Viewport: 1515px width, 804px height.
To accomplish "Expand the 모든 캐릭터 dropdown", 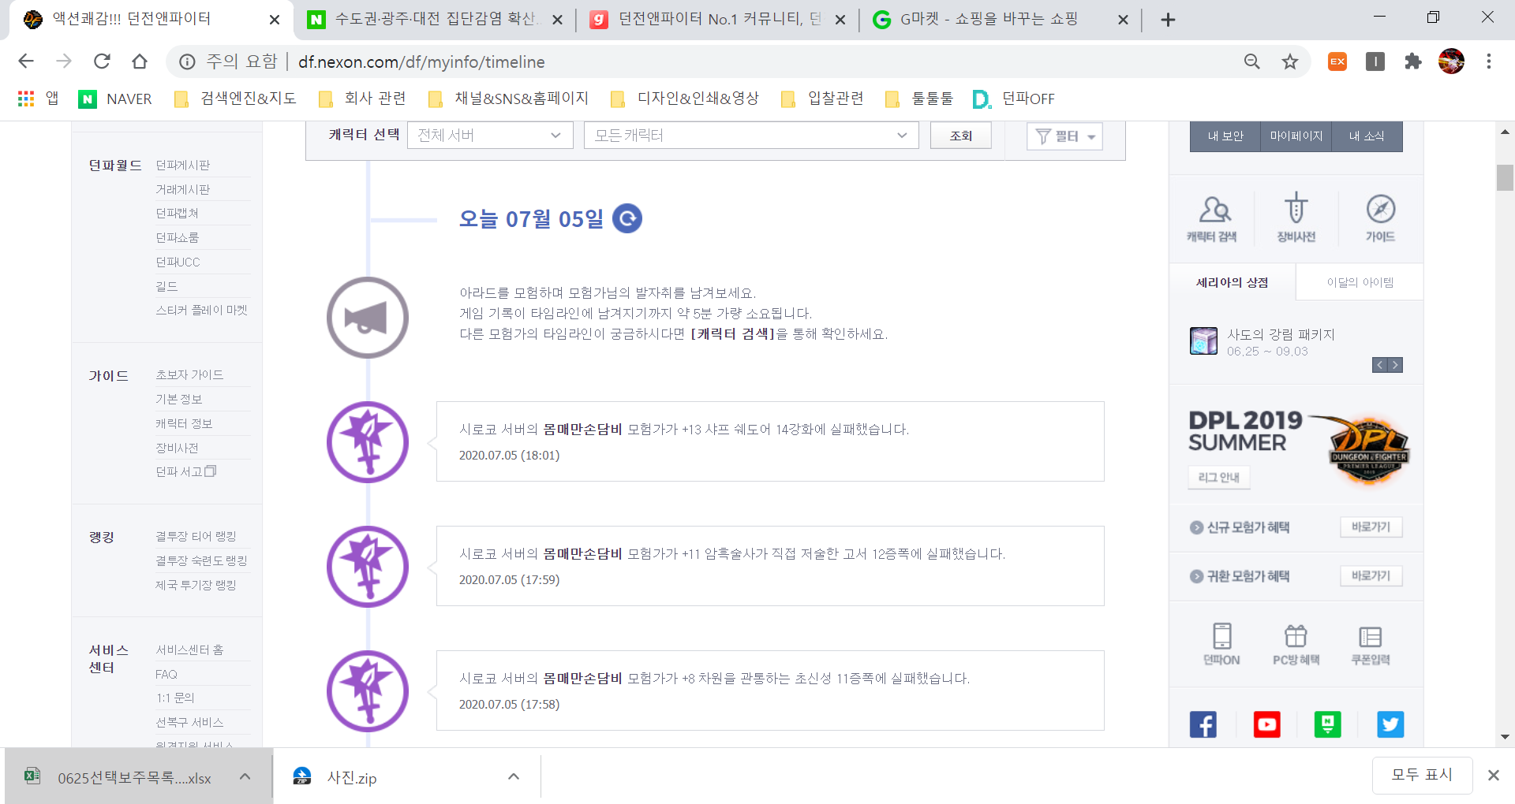I will point(751,136).
